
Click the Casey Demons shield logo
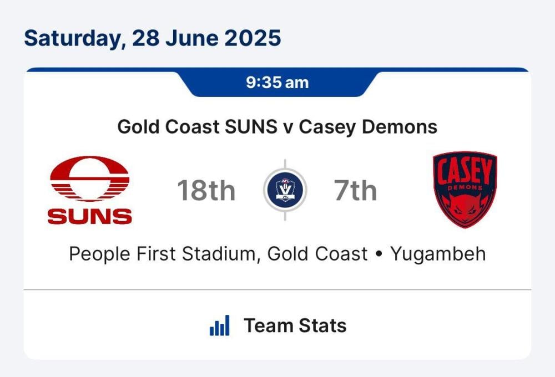[465, 190]
